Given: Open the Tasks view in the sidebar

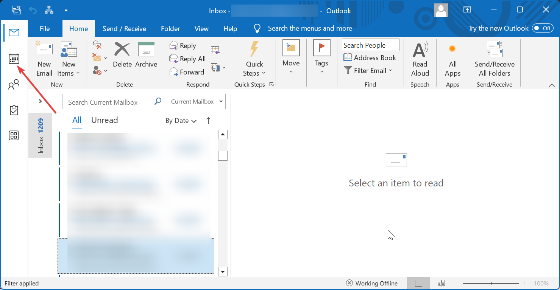Looking at the screenshot, I should (14, 110).
